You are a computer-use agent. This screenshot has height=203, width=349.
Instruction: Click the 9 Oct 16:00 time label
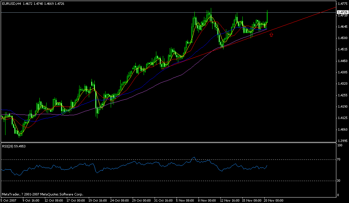[x=31, y=201]
